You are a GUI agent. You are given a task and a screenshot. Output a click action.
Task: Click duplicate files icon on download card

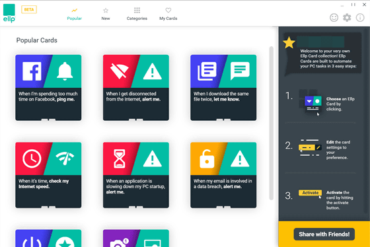(207, 71)
